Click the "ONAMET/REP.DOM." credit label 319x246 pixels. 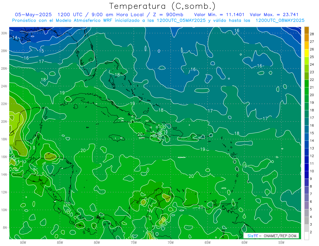(280, 236)
